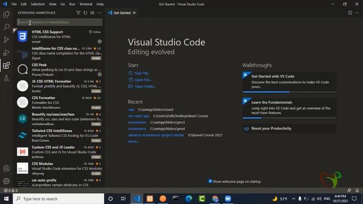Viewport: 363px width, 204px height.
Task: Open recent ecommerce project in pro3
Action: click(x=137, y=122)
